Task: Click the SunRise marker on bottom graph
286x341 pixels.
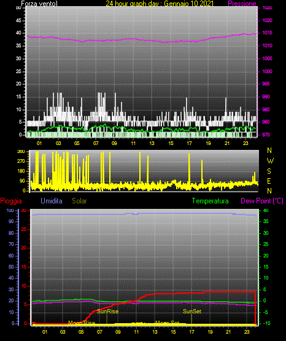Action: [x=108, y=312]
